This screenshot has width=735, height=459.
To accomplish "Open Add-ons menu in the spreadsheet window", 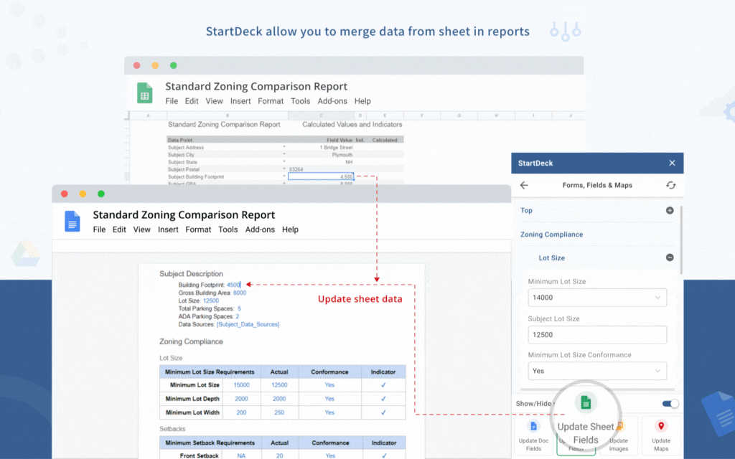I will click(332, 101).
